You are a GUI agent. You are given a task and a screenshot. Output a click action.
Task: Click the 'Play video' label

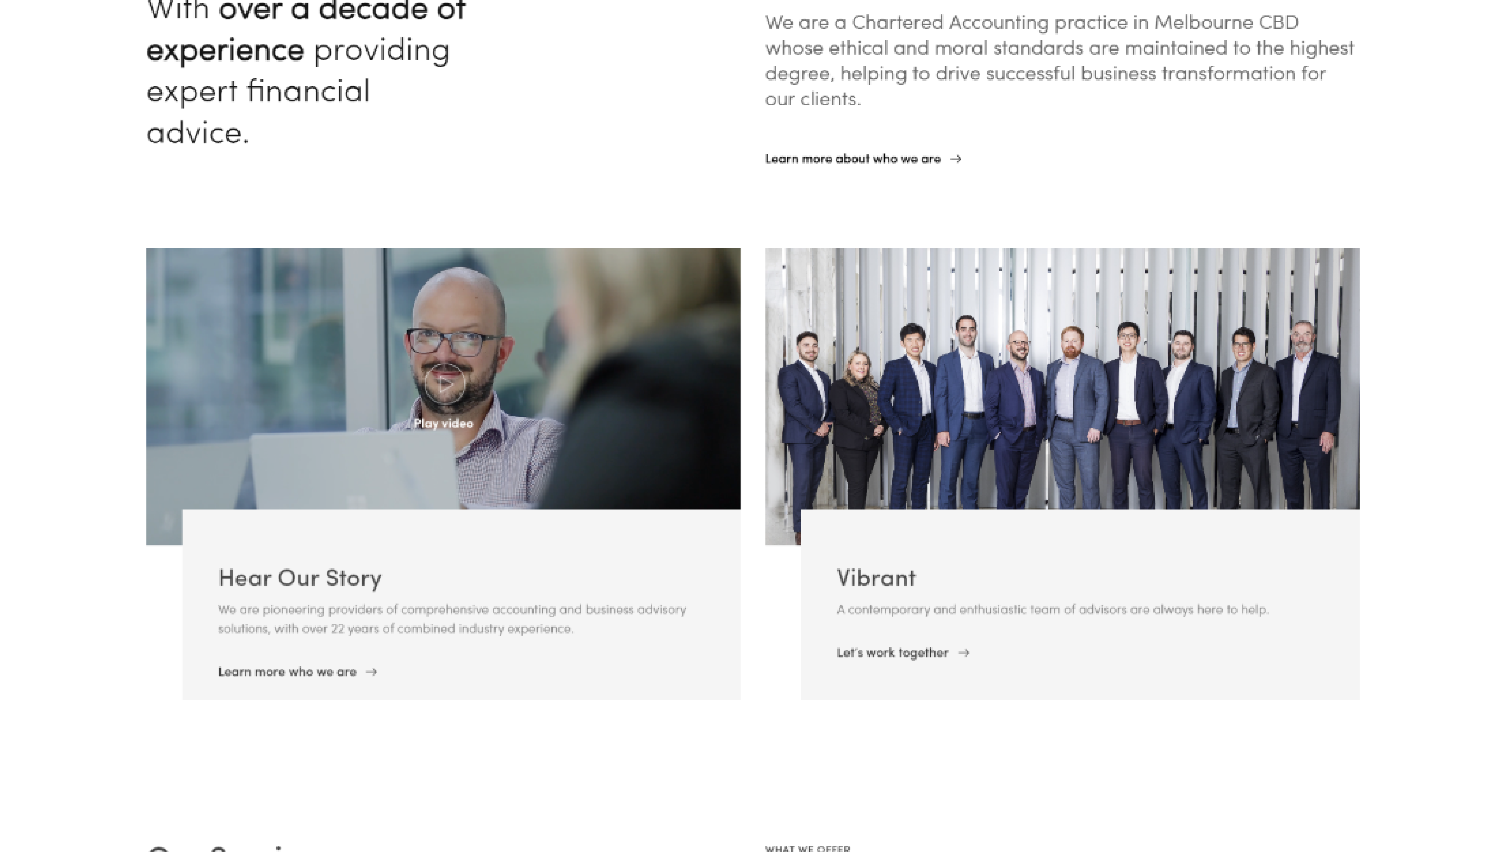tap(443, 424)
